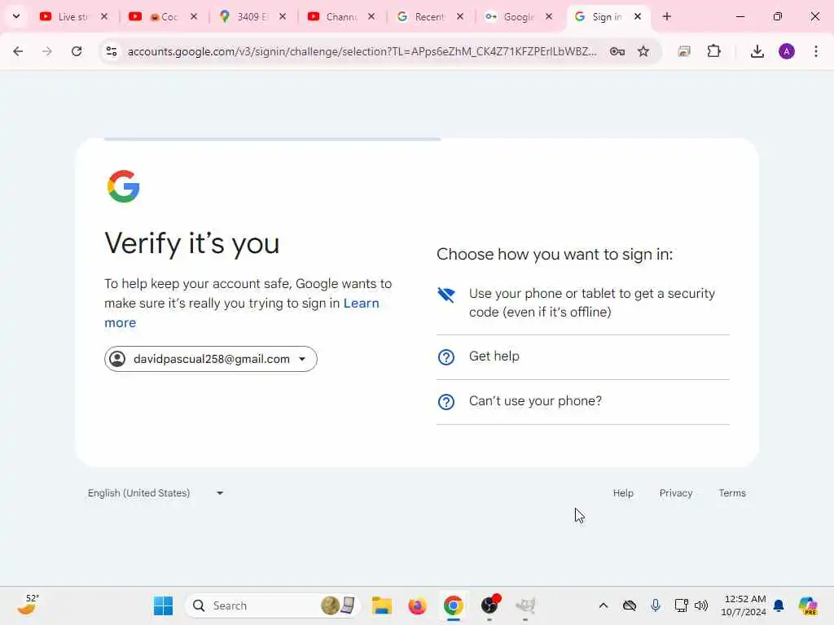
Task: Open the Windows Start menu
Action: click(x=163, y=605)
